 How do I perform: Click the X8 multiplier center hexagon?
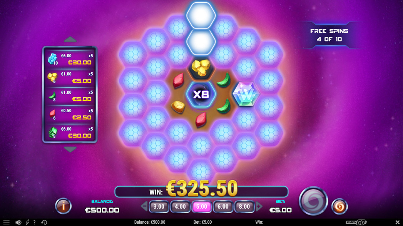click(201, 95)
